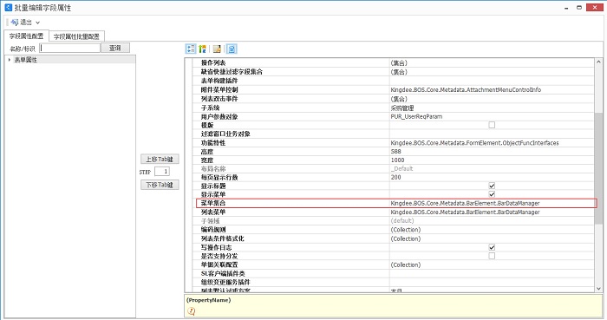Click the property grid vertical scrollbar thumb
The image size is (607, 320).
tap(598, 168)
